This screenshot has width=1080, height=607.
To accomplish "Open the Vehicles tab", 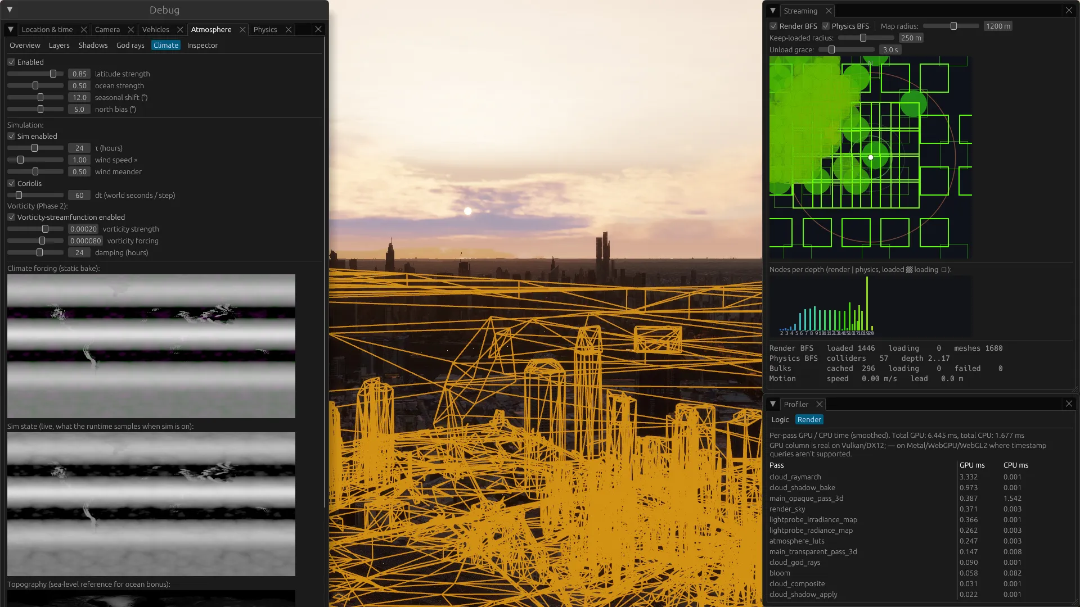I will tap(156, 30).
